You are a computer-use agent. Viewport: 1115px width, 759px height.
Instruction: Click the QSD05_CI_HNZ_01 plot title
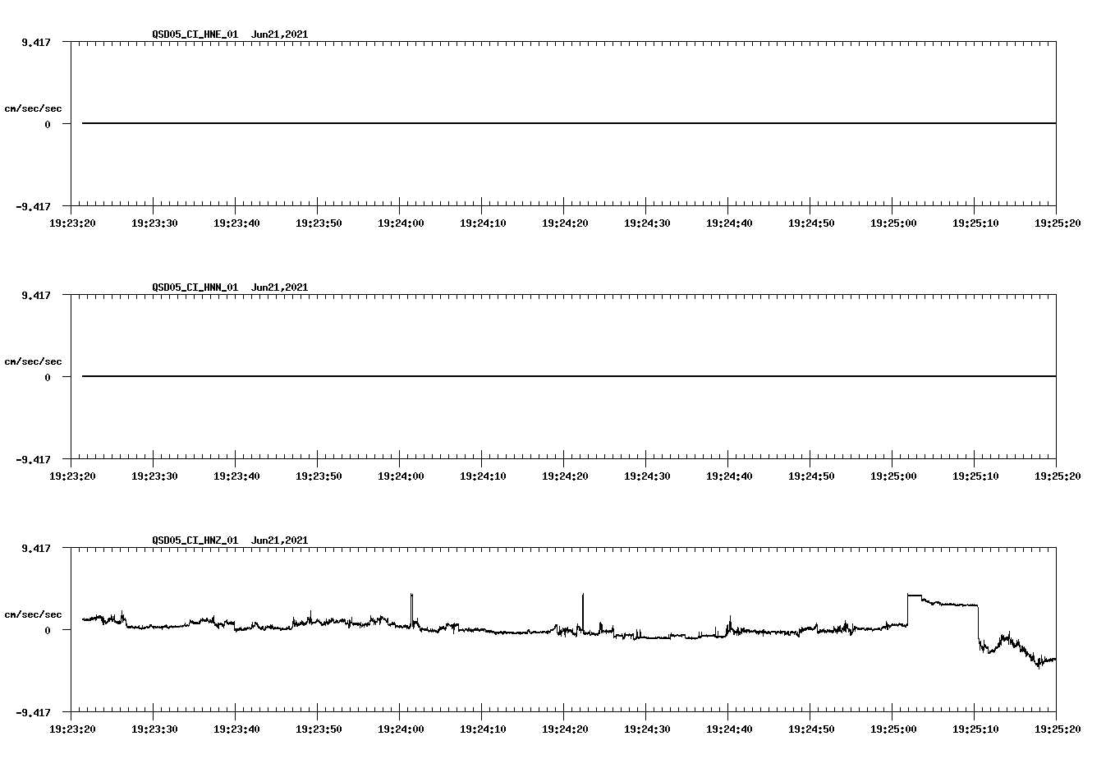[x=195, y=540]
